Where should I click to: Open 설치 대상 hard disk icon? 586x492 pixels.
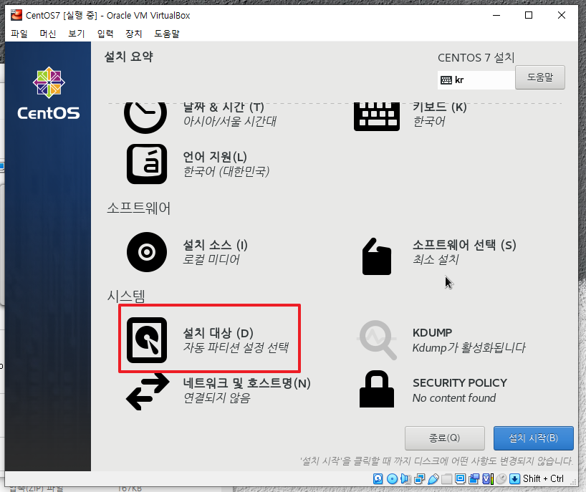146,340
